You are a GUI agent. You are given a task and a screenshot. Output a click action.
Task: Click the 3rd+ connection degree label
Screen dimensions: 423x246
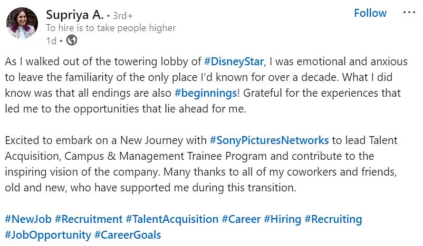tap(123, 16)
